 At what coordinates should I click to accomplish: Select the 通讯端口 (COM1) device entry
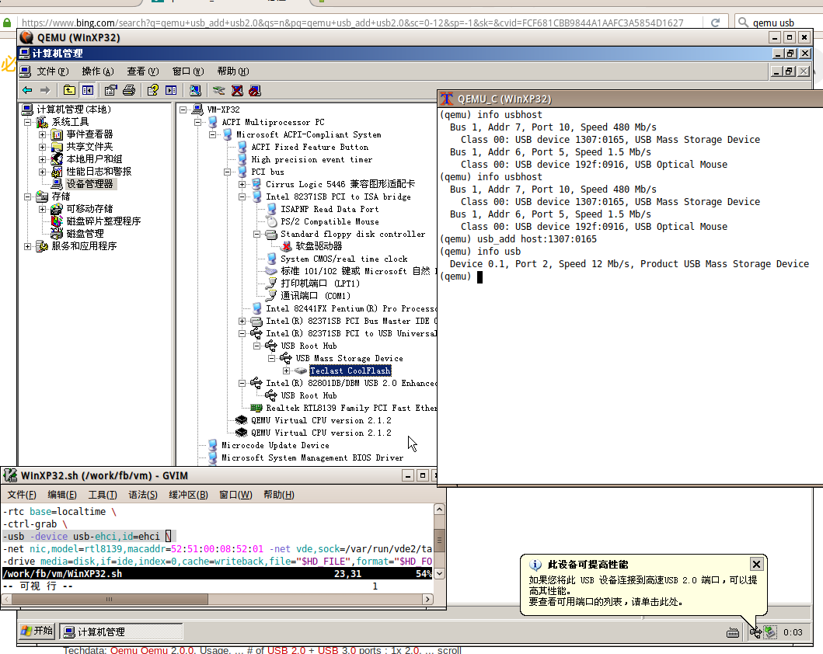coord(316,296)
